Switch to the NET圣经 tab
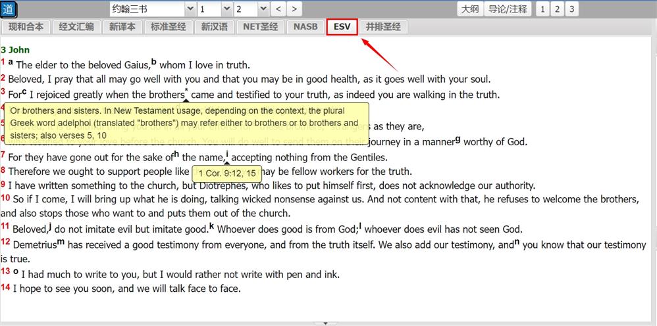The image size is (657, 326). [x=261, y=27]
